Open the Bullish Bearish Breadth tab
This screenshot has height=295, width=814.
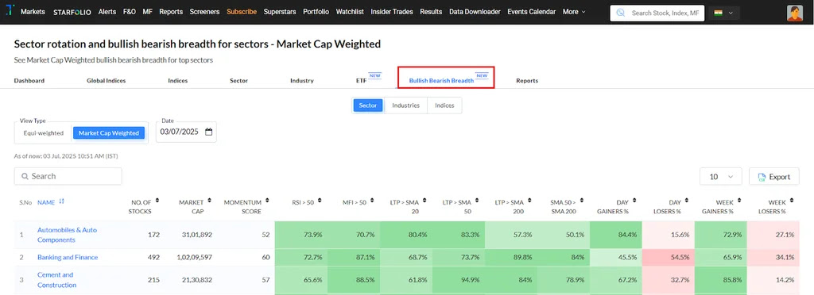coord(441,81)
